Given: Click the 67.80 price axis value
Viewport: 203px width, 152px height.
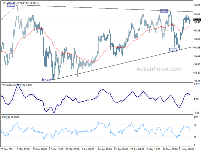Looking at the screenshot, I should click(197, 5).
